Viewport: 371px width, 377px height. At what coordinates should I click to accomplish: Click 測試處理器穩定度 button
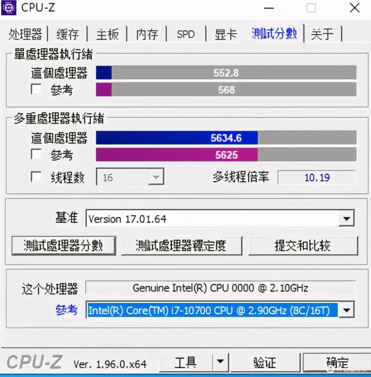click(x=182, y=245)
